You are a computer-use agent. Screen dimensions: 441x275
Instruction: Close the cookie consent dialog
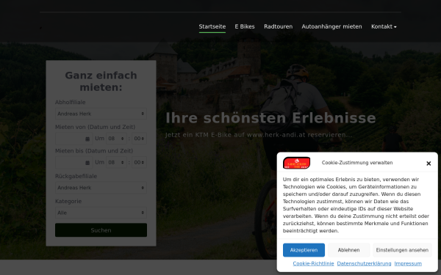[429, 164]
